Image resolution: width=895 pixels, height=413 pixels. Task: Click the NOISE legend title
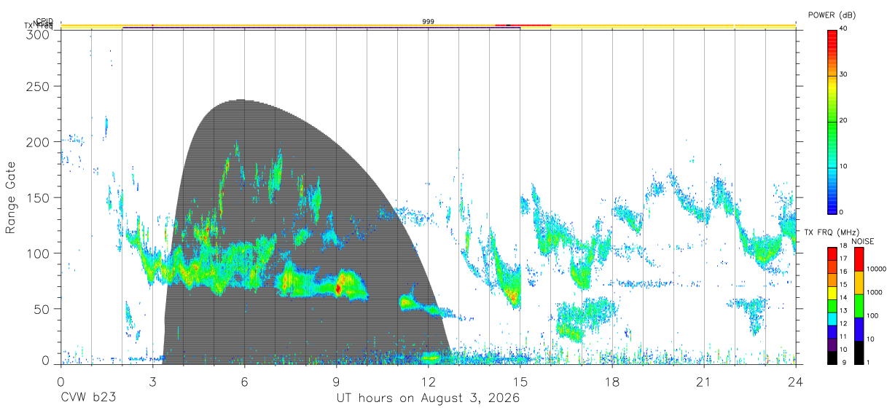coord(863,241)
